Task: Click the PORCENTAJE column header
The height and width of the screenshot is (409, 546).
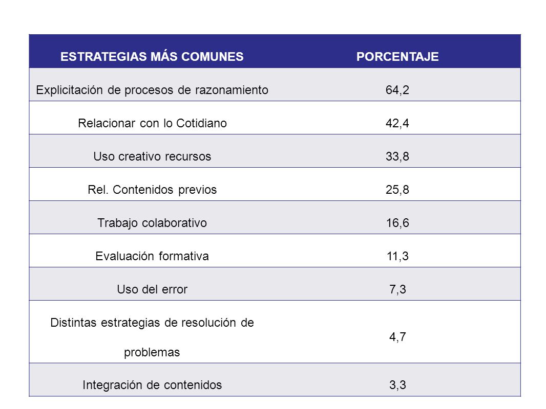Action: pyautogui.click(x=397, y=57)
